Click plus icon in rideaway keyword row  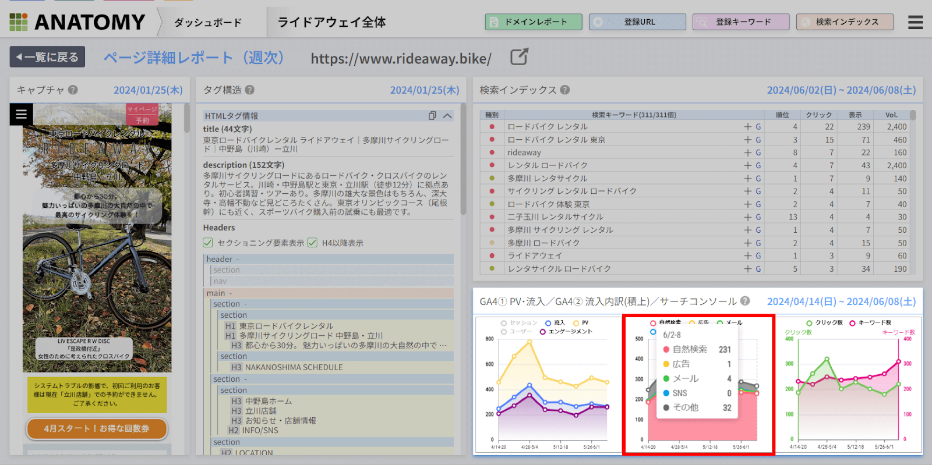(747, 152)
